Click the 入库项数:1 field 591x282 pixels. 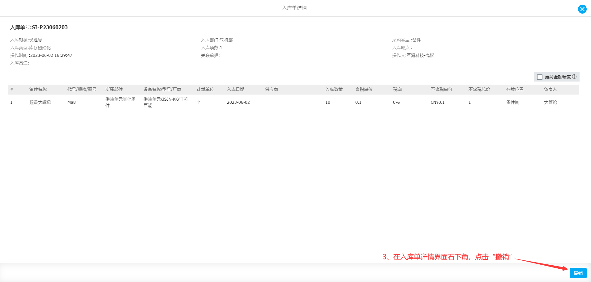[212, 48]
